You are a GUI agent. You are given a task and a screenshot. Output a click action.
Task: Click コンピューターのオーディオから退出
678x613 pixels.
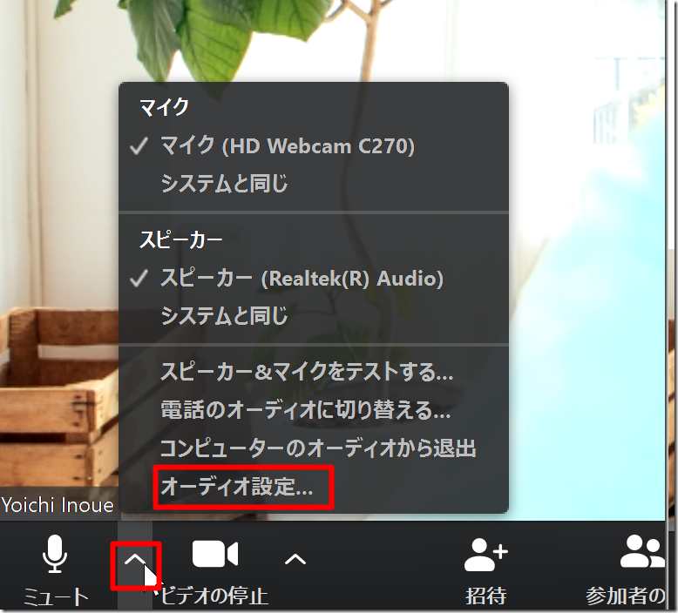click(317, 448)
